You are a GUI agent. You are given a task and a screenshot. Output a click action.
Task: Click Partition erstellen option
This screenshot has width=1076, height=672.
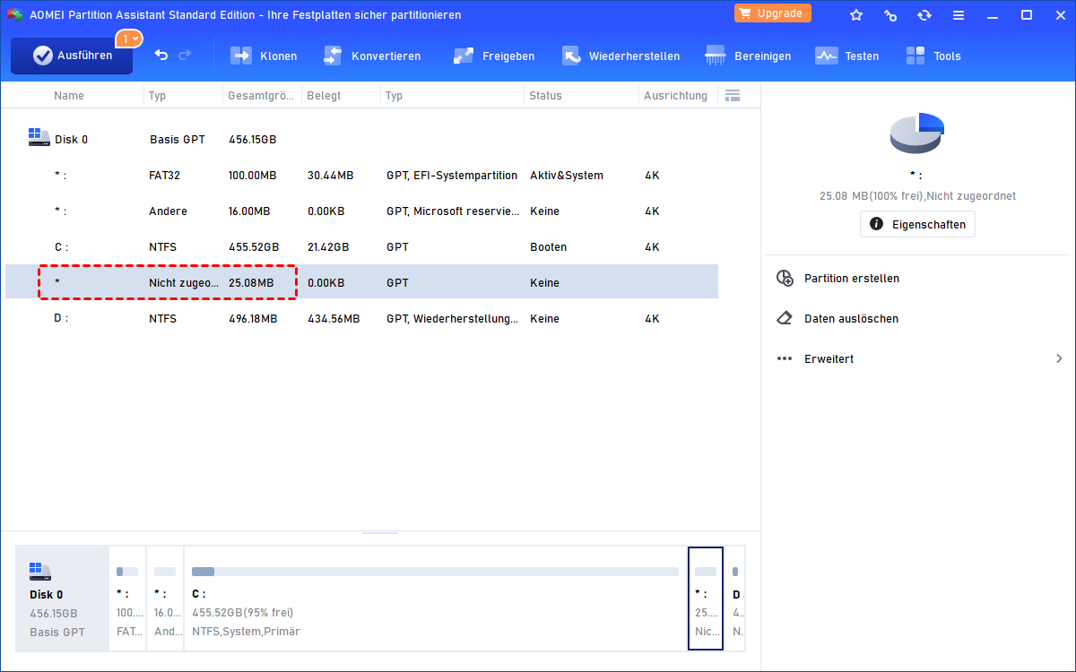(x=851, y=278)
